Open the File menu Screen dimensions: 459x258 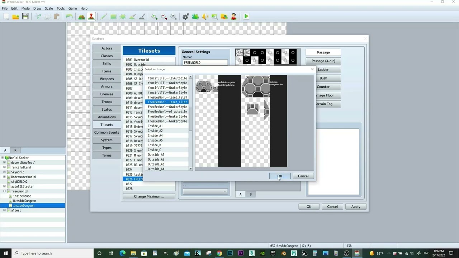tap(5, 8)
